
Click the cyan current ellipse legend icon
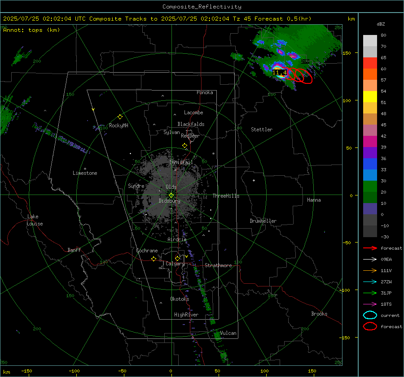coord(370,315)
